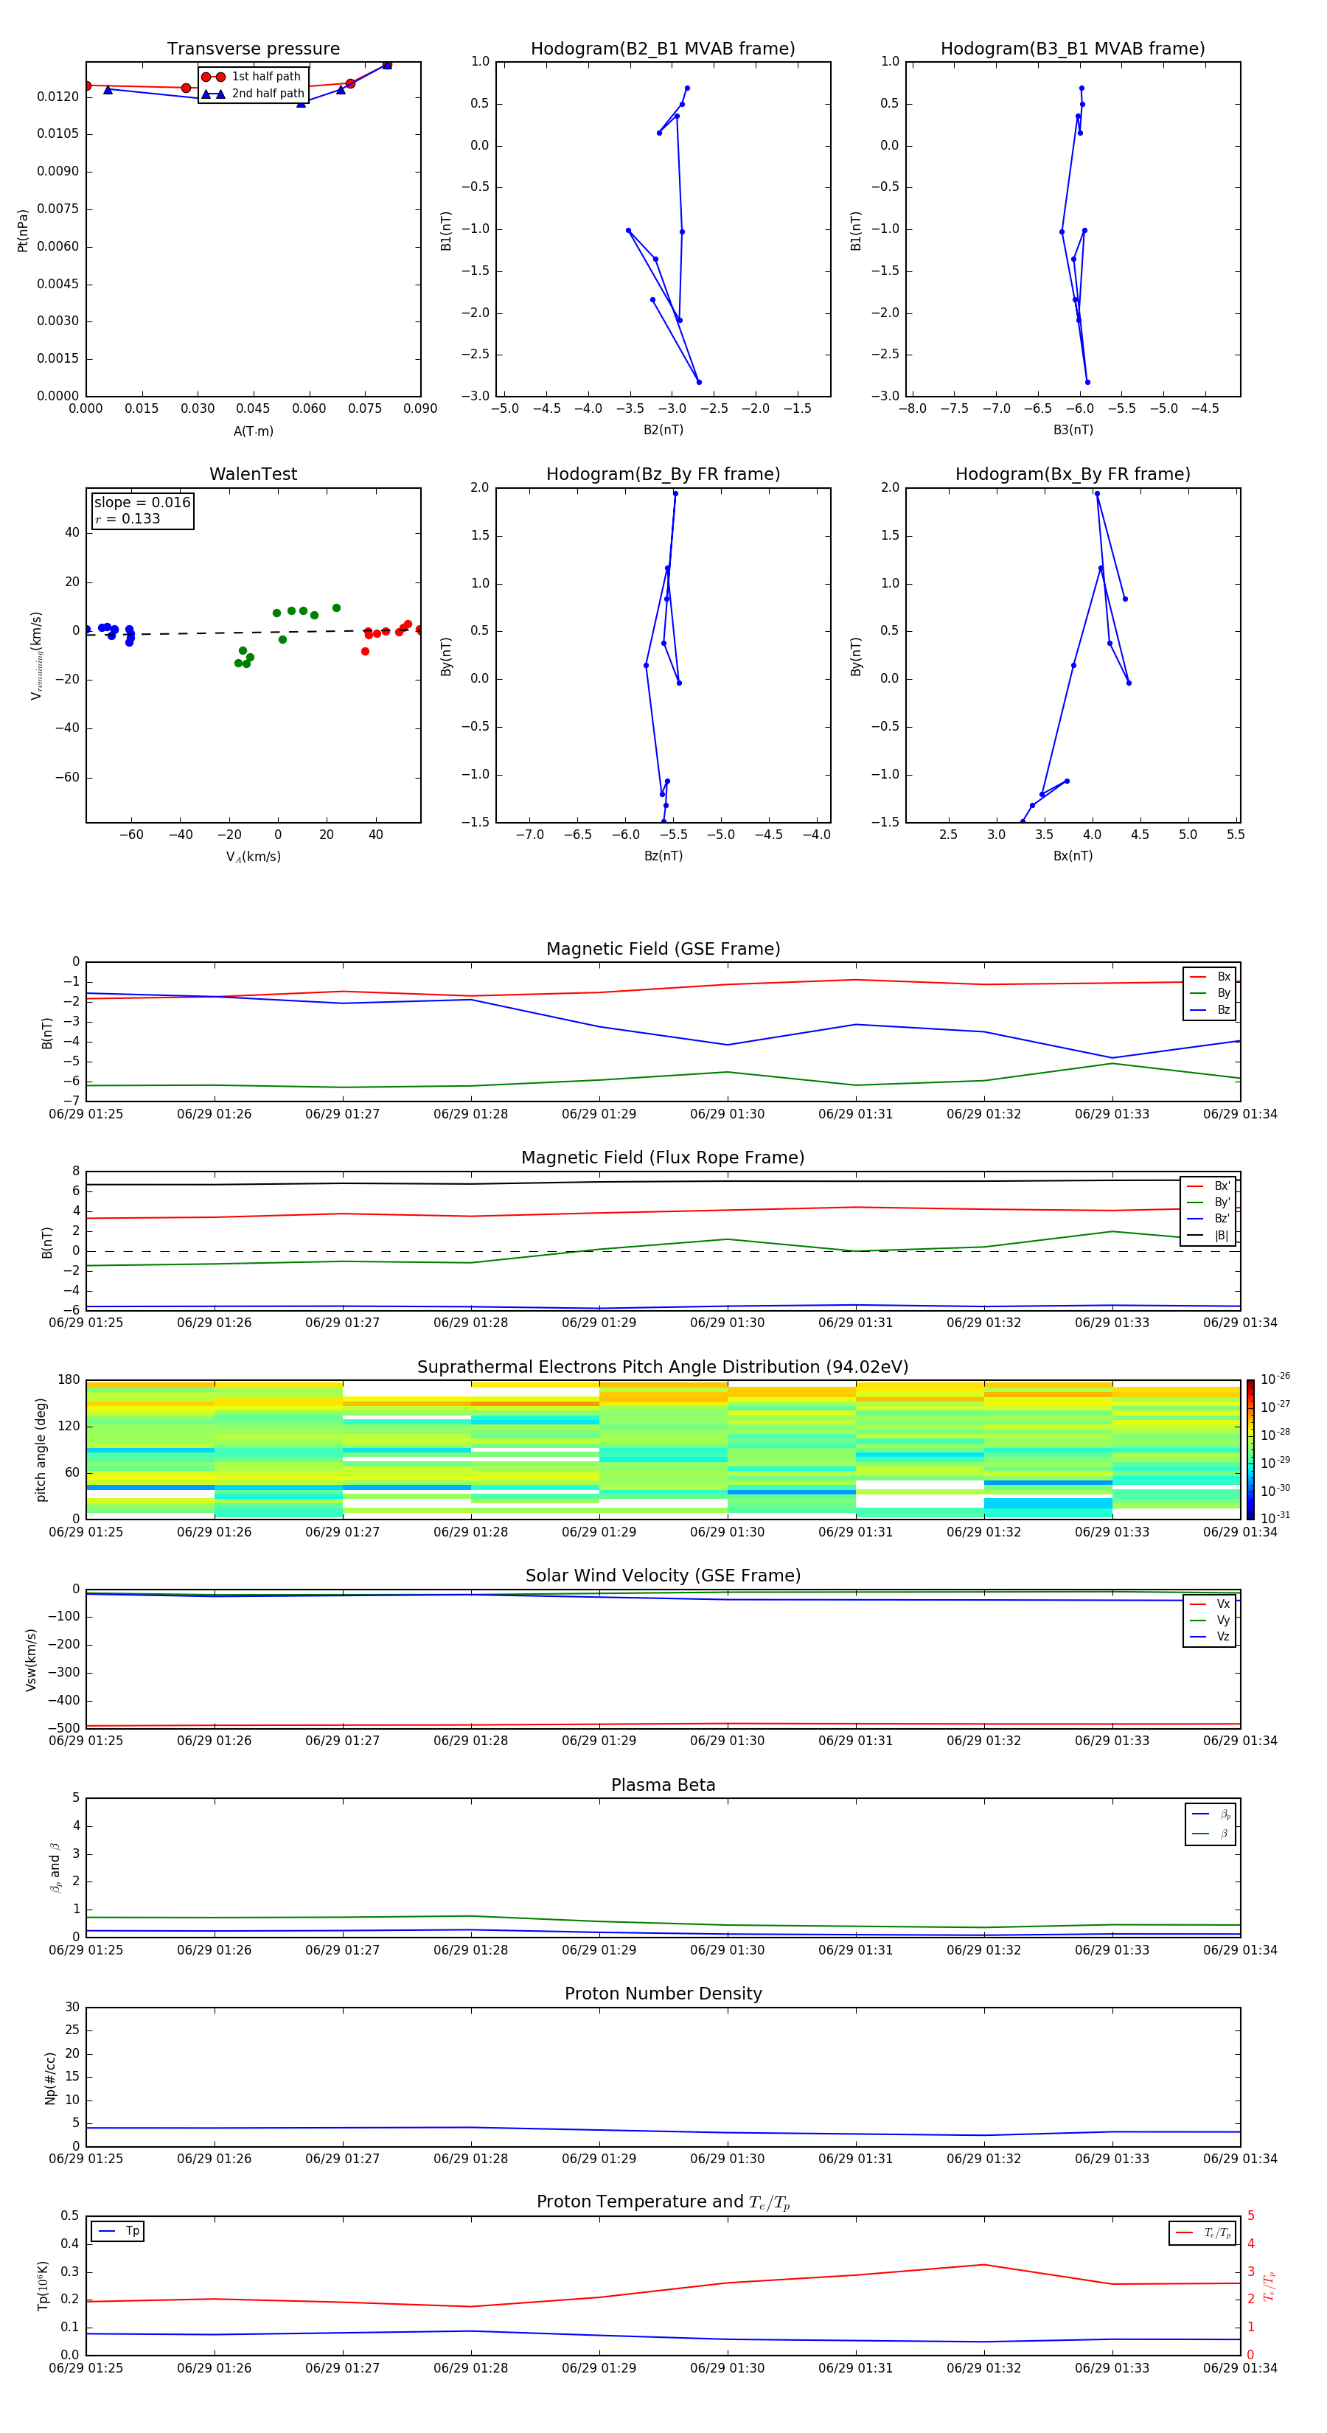Select the 'A(T·m)' x-axis label

click(x=253, y=431)
